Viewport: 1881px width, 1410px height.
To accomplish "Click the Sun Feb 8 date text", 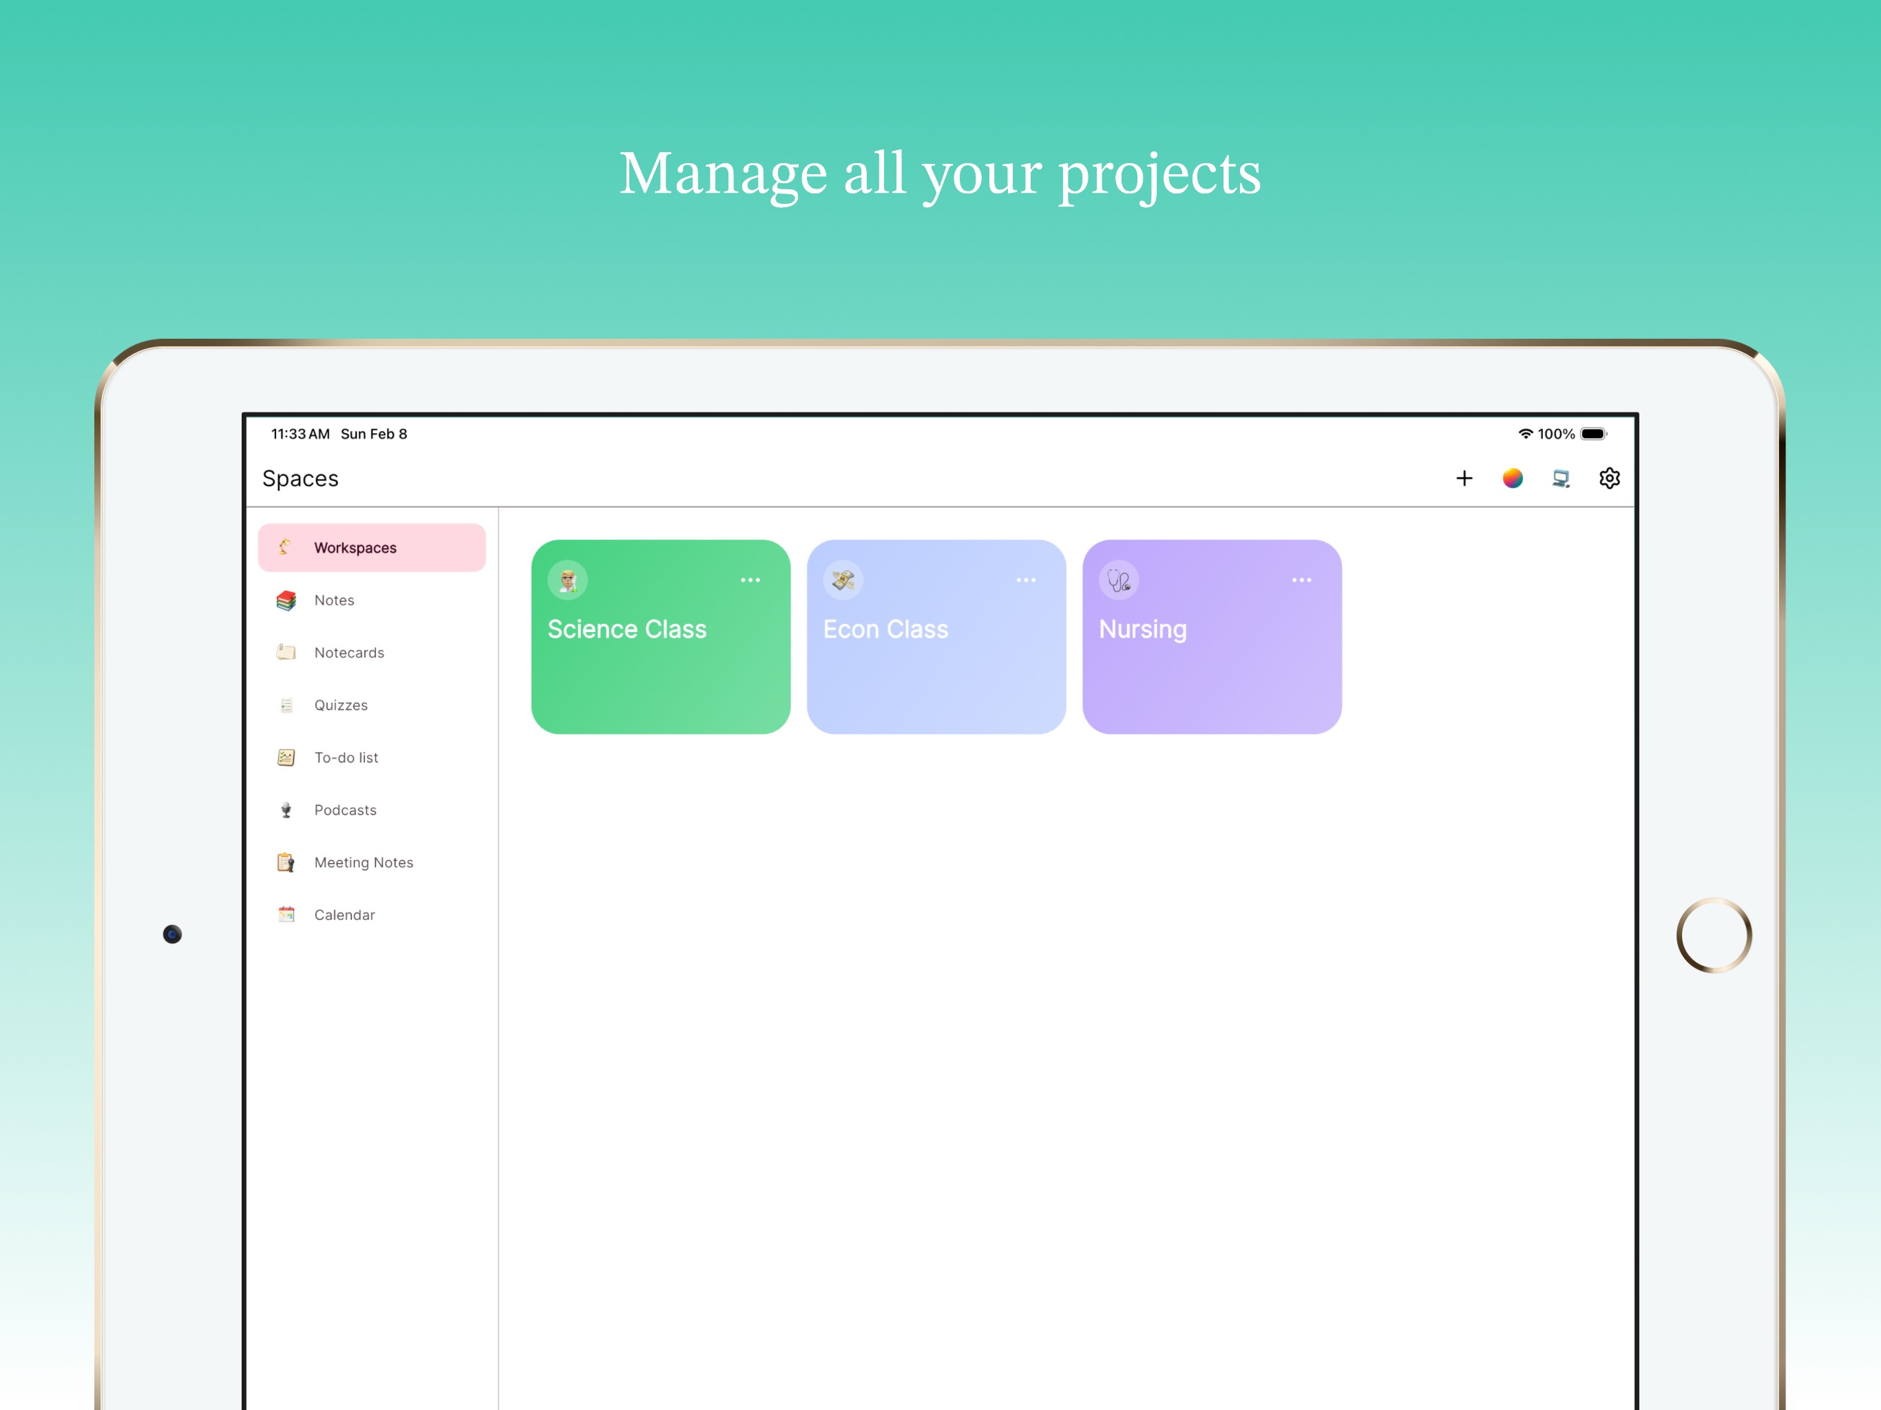I will pos(374,434).
